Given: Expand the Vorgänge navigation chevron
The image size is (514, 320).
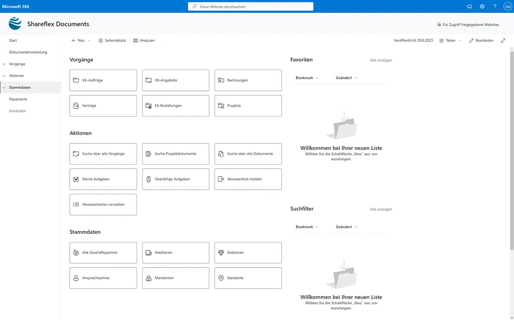Looking at the screenshot, I should click(4, 64).
